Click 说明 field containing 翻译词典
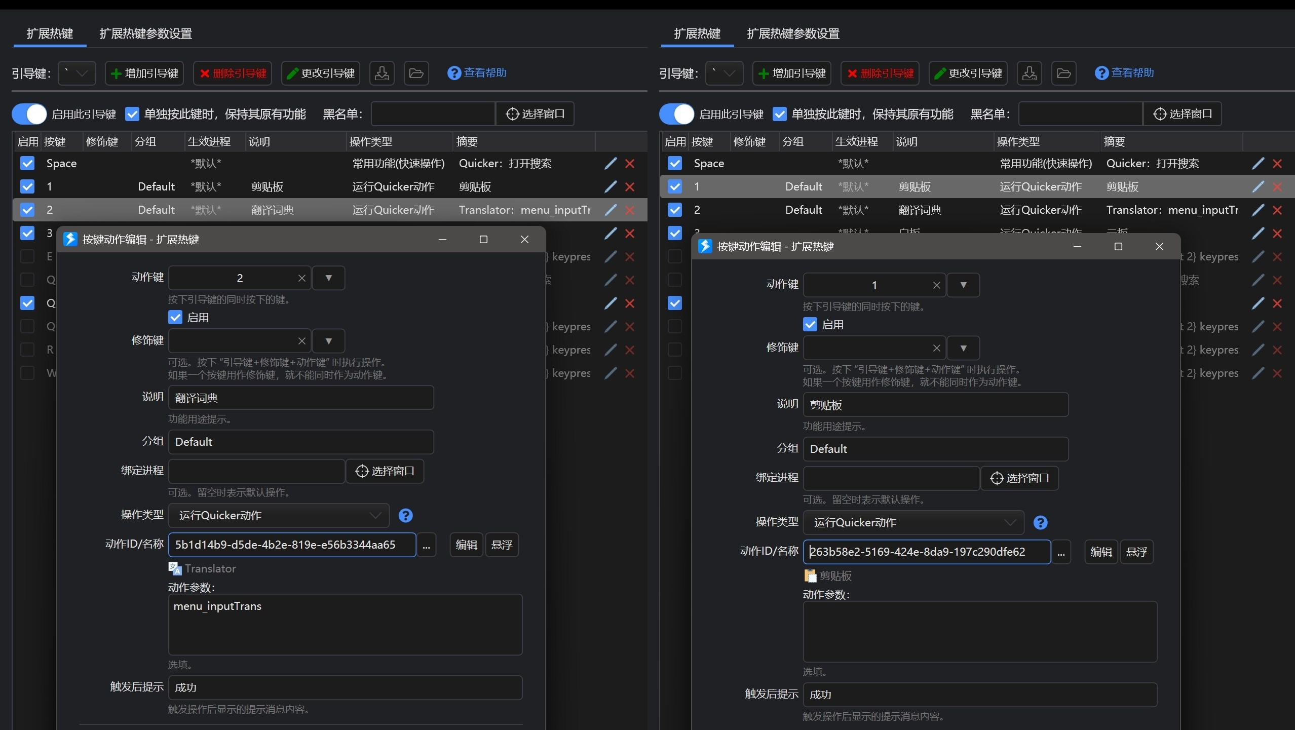1295x730 pixels. (x=301, y=398)
